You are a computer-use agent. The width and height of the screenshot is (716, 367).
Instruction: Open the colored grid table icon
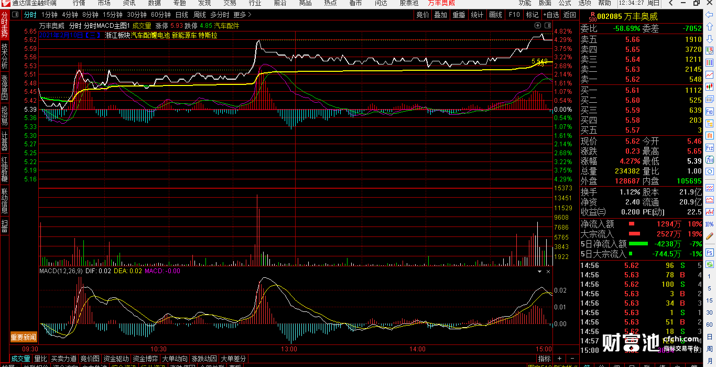pos(710,63)
